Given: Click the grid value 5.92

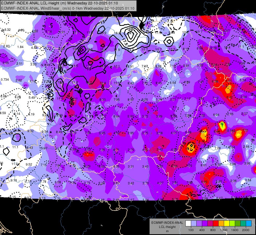Looking at the screenshot, I should coord(200,65).
